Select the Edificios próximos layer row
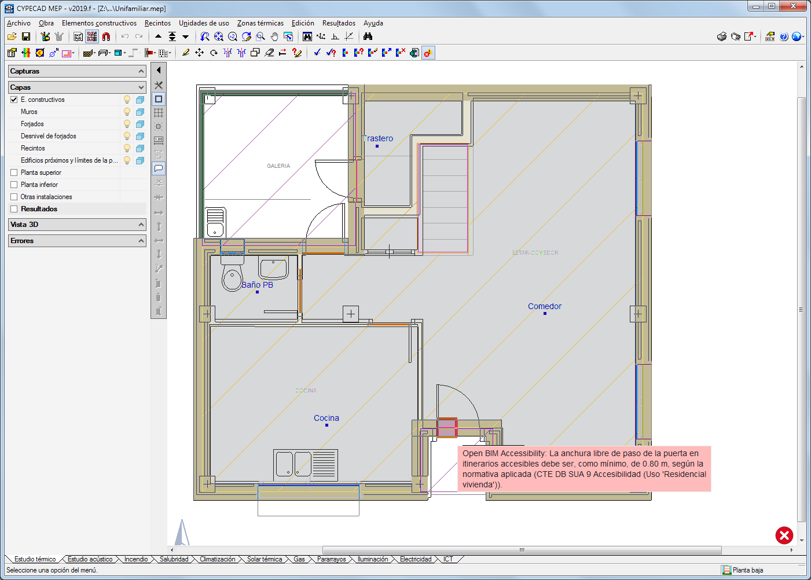Image resolution: width=811 pixels, height=580 pixels. [x=69, y=160]
